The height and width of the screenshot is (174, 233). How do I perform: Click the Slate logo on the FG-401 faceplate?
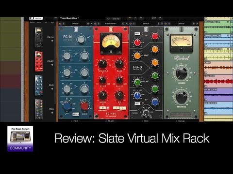click(x=111, y=29)
